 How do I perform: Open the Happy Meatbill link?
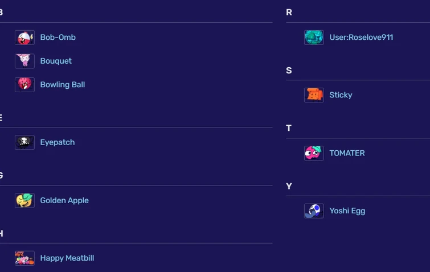pos(67,258)
